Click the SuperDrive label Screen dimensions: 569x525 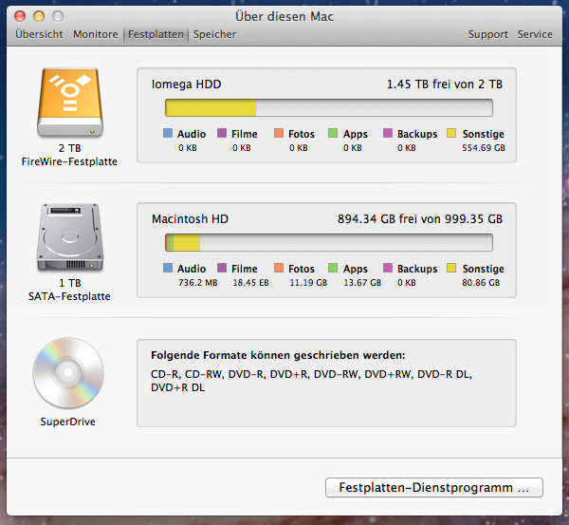(x=68, y=422)
